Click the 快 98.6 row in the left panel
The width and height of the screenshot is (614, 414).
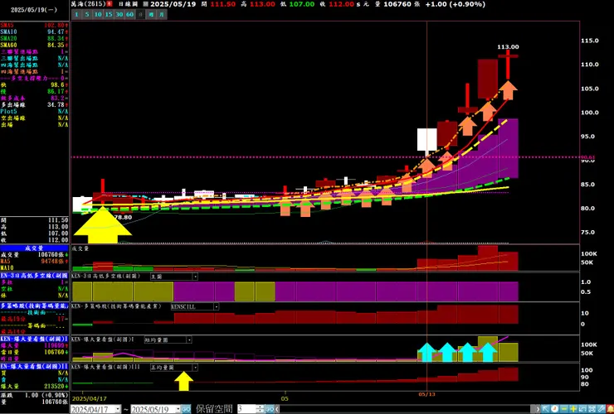[x=35, y=84]
